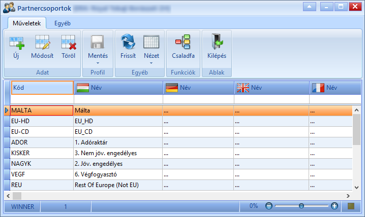Expand the Mentés dropdown arrow
Viewport: 365px width, 217px height.
point(98,63)
